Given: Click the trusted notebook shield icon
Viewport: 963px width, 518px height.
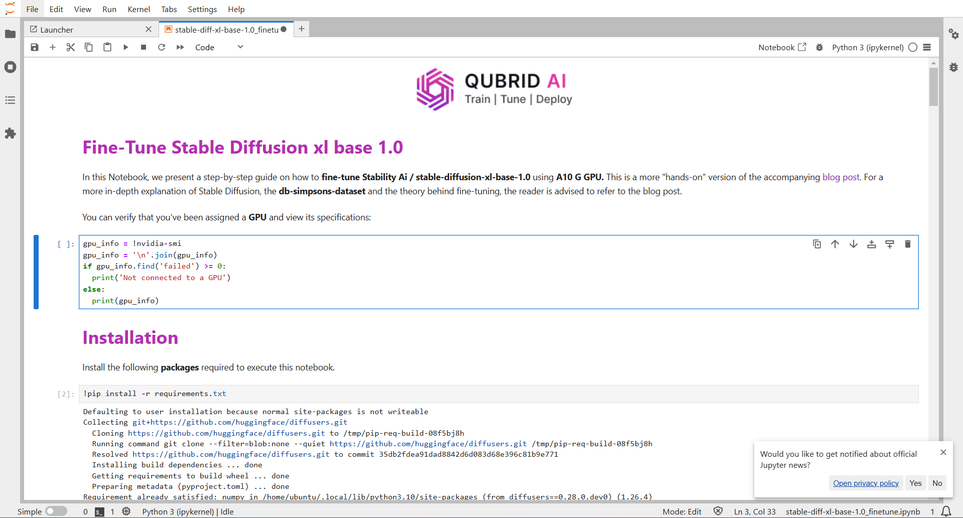Looking at the screenshot, I should coord(718,511).
